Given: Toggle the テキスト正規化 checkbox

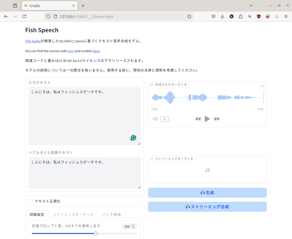Looking at the screenshot, I should (30, 201).
